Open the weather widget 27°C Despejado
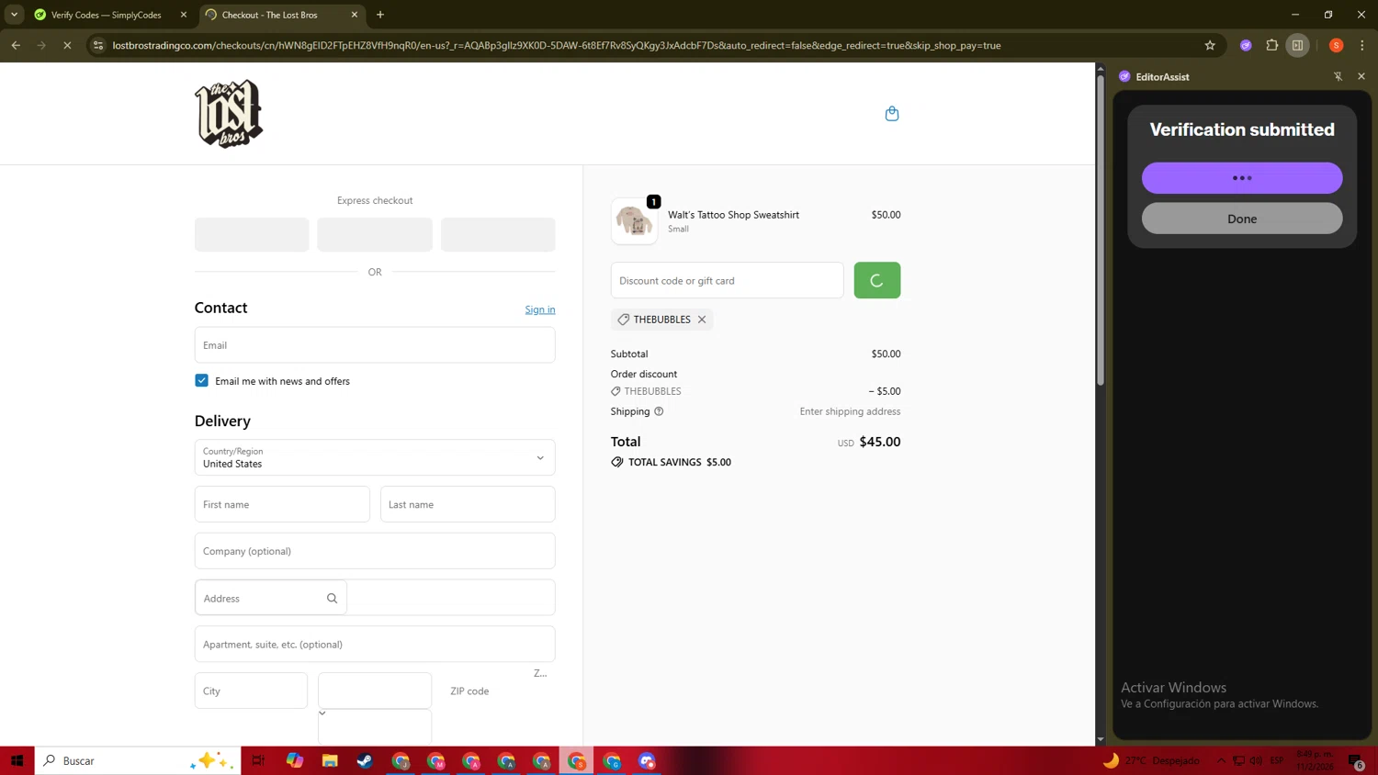 coord(1151,760)
